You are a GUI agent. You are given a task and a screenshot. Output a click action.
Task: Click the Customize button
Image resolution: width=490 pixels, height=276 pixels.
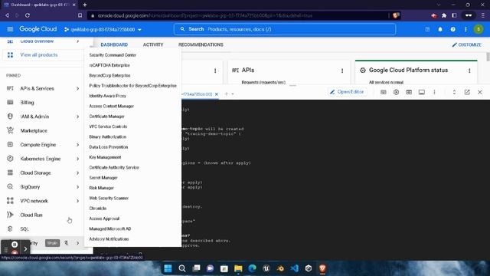tap(466, 44)
